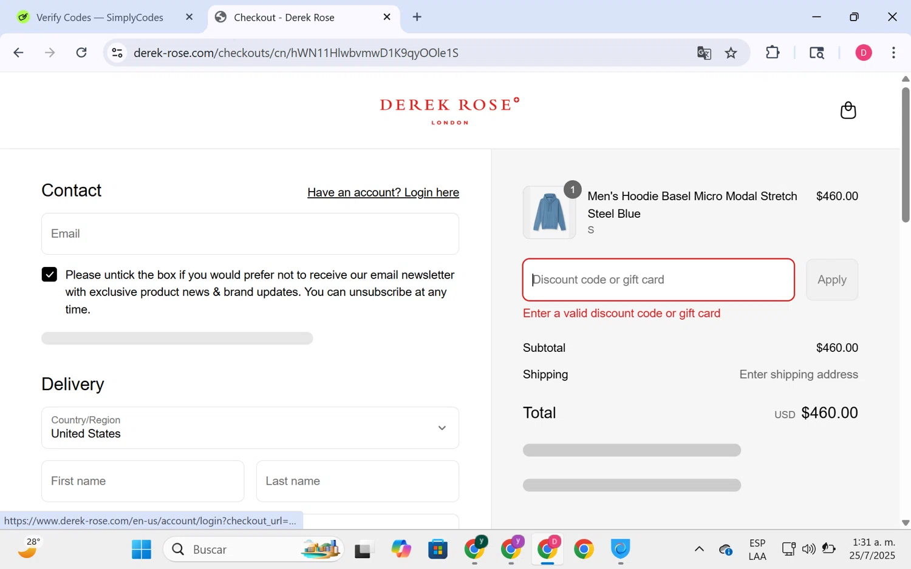Click the browser forward arrow
Image resolution: width=911 pixels, height=569 pixels.
click(x=50, y=53)
